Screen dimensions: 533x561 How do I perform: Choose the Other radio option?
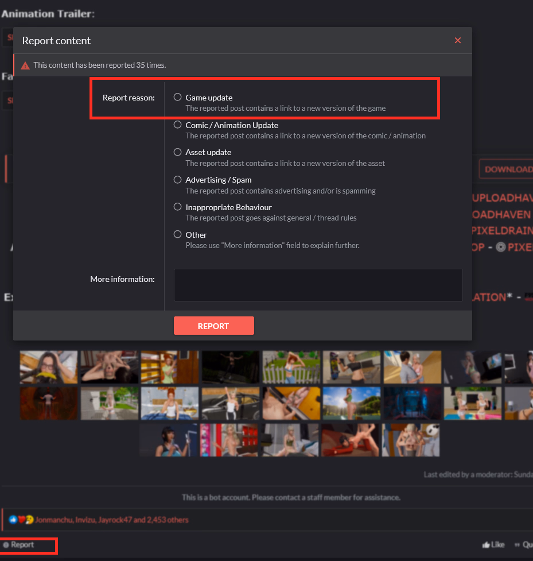coord(178,234)
